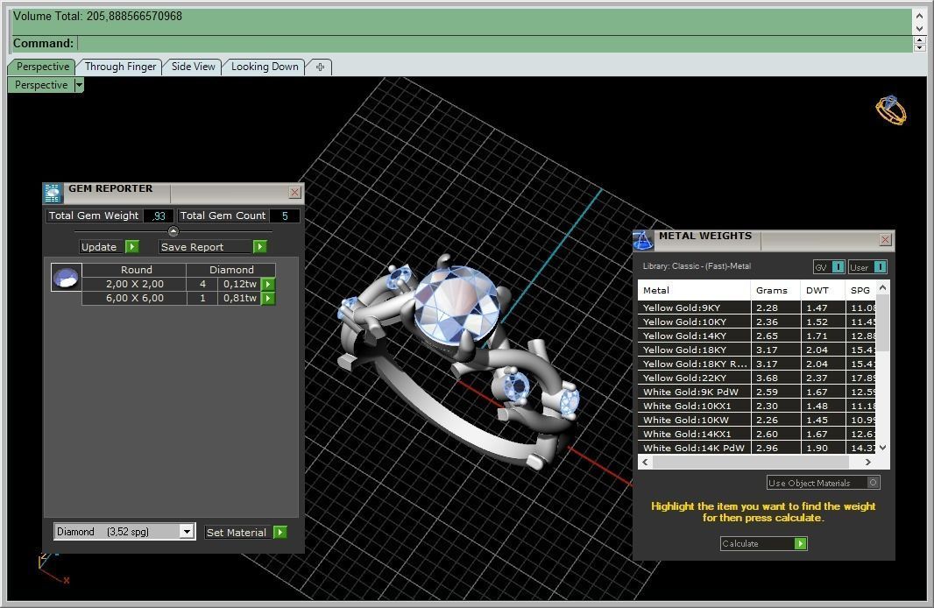Click the Command input field
934x608 pixels.
click(494, 44)
